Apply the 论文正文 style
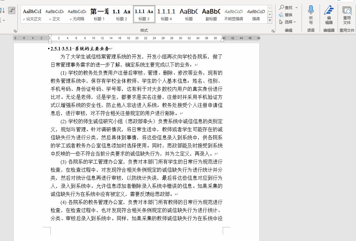 click(x=32, y=14)
